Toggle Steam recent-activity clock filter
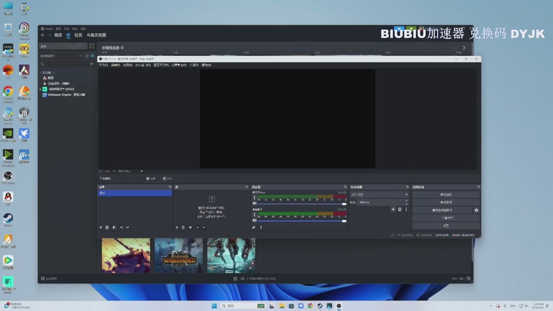 87,56
